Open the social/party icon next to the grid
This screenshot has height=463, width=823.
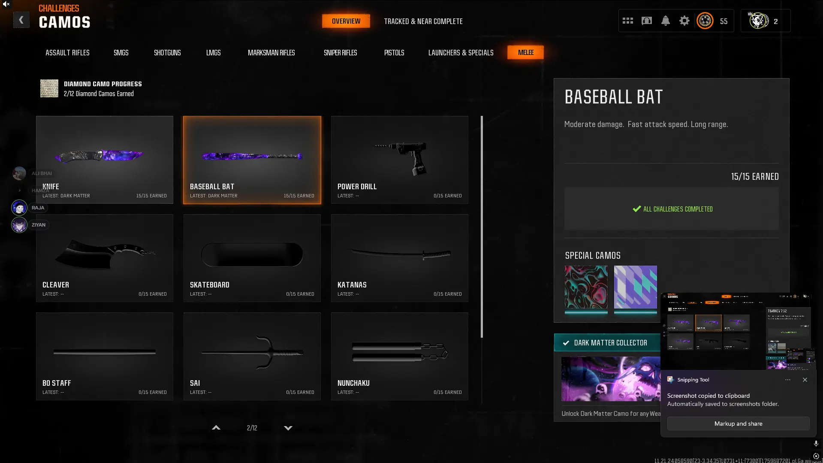(647, 21)
